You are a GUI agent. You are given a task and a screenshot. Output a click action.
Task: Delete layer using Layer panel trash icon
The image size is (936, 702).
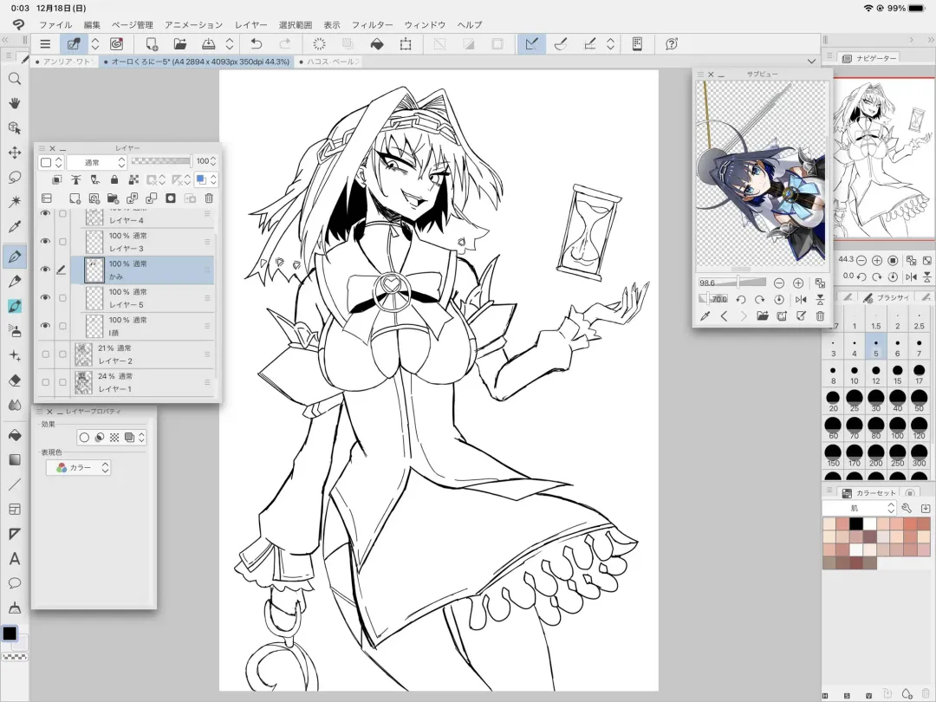click(x=209, y=198)
